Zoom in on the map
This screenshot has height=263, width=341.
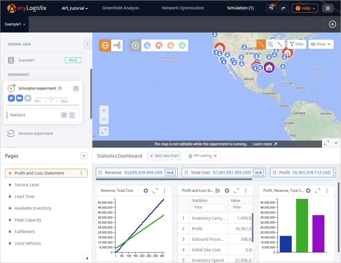tap(104, 110)
